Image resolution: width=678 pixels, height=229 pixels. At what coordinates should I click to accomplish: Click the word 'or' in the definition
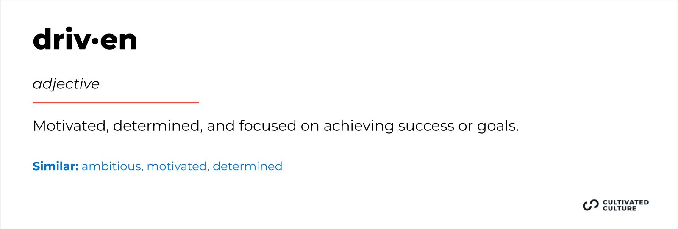(465, 126)
